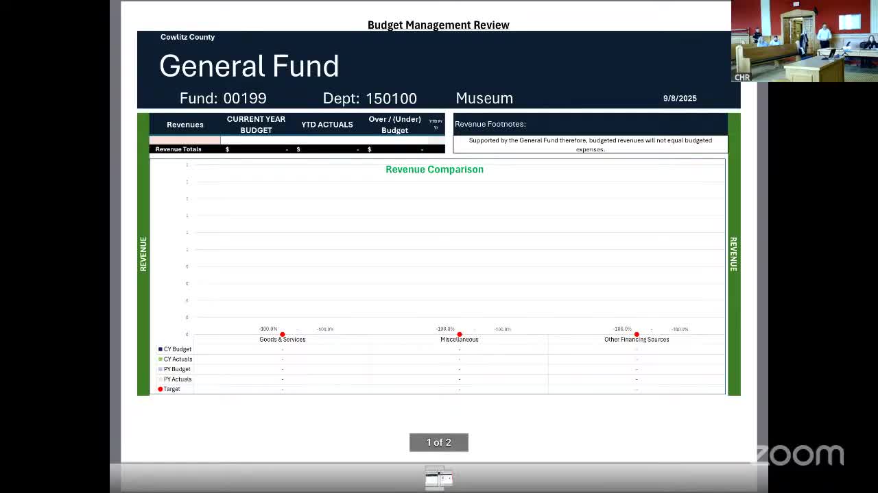The height and width of the screenshot is (493, 878).
Task: Click the "Over / (Under) Budget" column header
Action: pos(394,125)
